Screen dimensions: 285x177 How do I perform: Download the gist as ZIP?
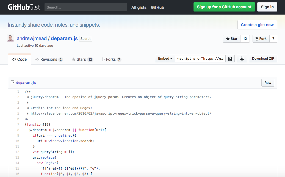[263, 59]
